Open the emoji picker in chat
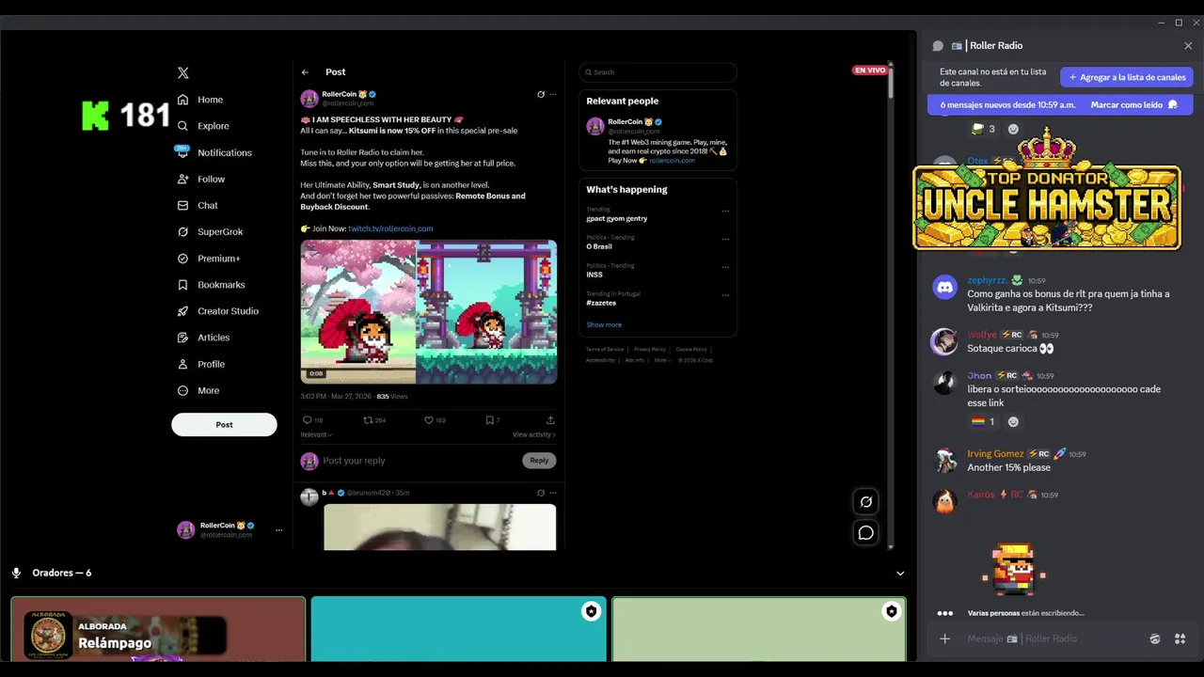Screen dimensions: 1204x677 tap(1155, 639)
